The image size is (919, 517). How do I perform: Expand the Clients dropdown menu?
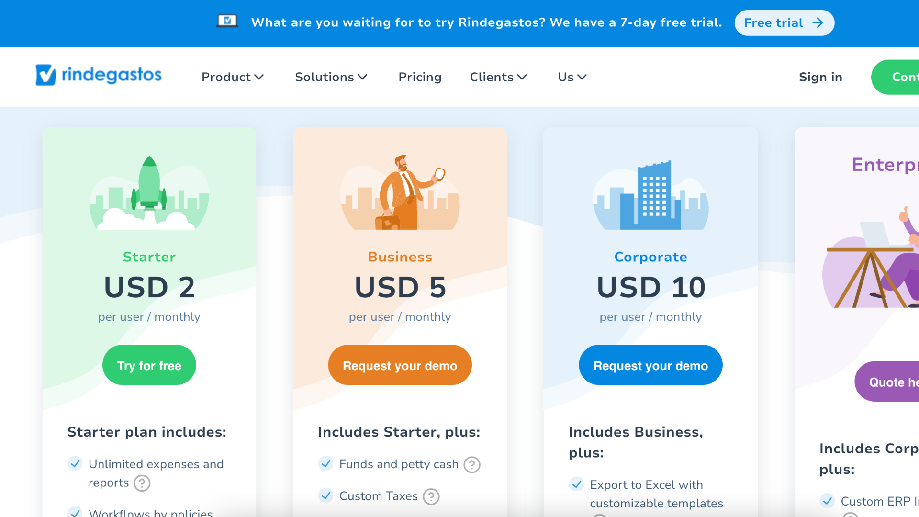498,77
